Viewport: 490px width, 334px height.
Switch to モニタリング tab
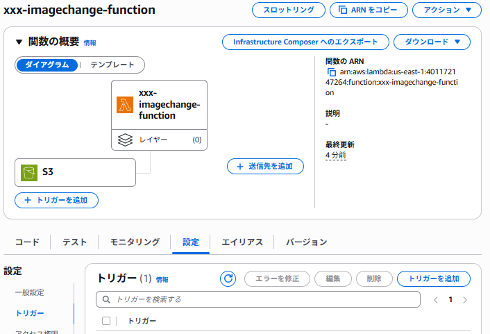135,242
